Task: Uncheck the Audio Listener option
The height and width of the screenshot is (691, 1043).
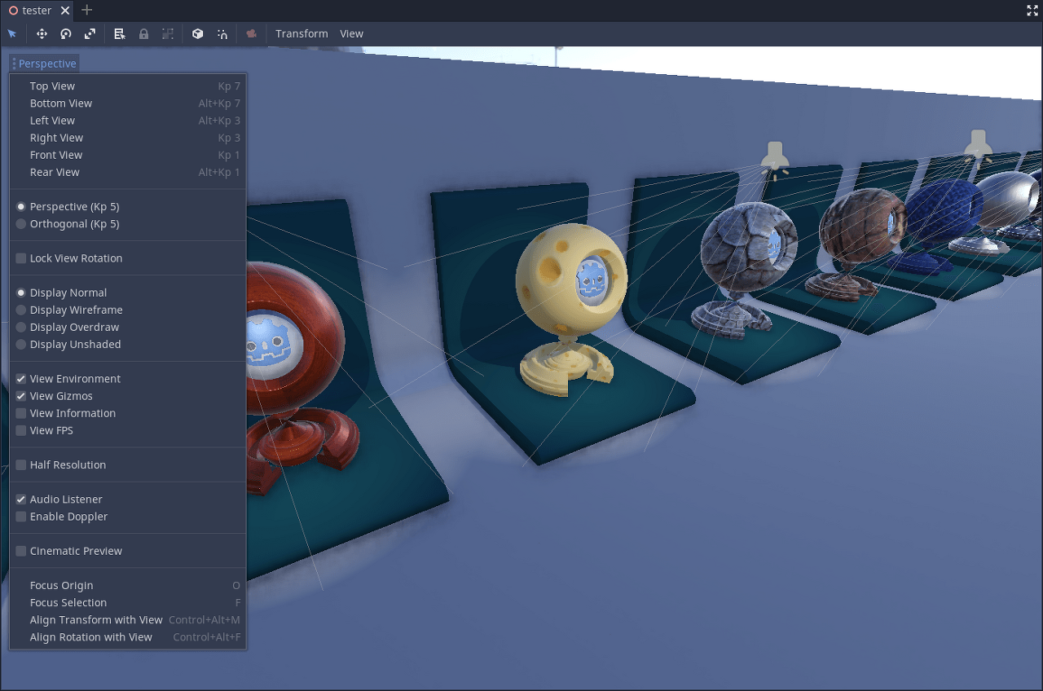Action: [x=128, y=500]
